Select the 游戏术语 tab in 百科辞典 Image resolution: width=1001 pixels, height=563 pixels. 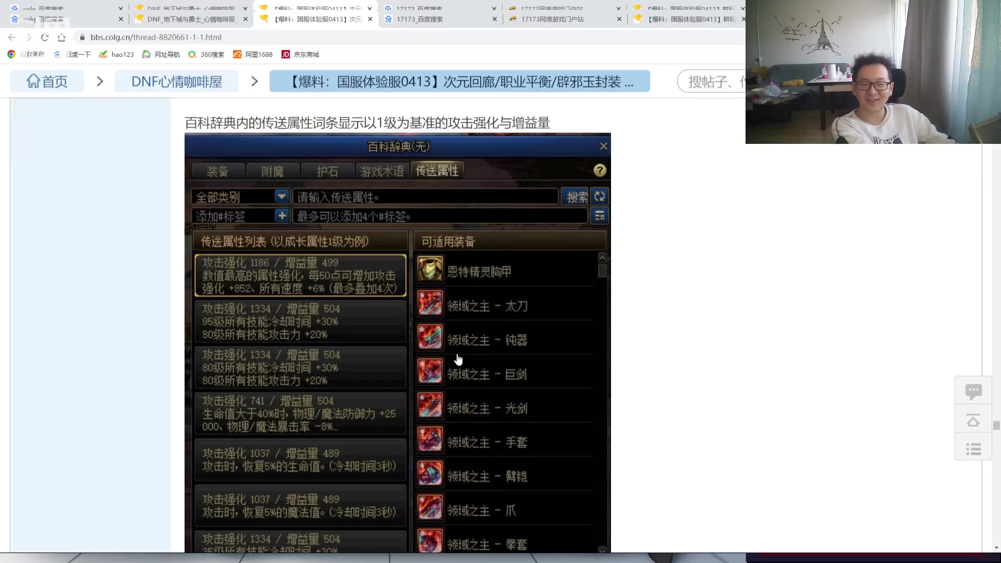pos(382,171)
